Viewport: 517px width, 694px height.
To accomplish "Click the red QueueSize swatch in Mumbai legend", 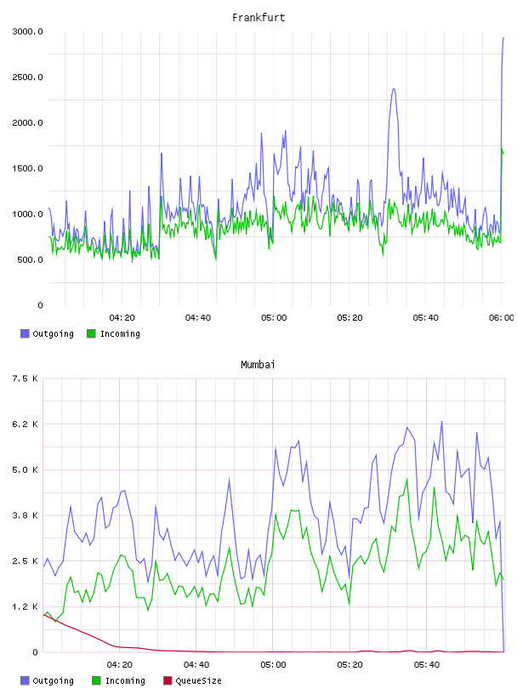I will [168, 680].
